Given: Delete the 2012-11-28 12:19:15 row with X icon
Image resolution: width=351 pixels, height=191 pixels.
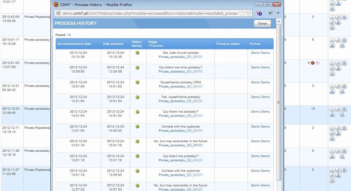Looking at the screenshot, I should (x=342, y=157).
